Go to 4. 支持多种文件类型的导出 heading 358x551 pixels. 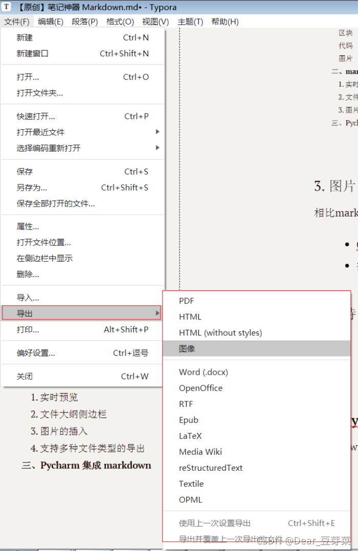click(87, 448)
